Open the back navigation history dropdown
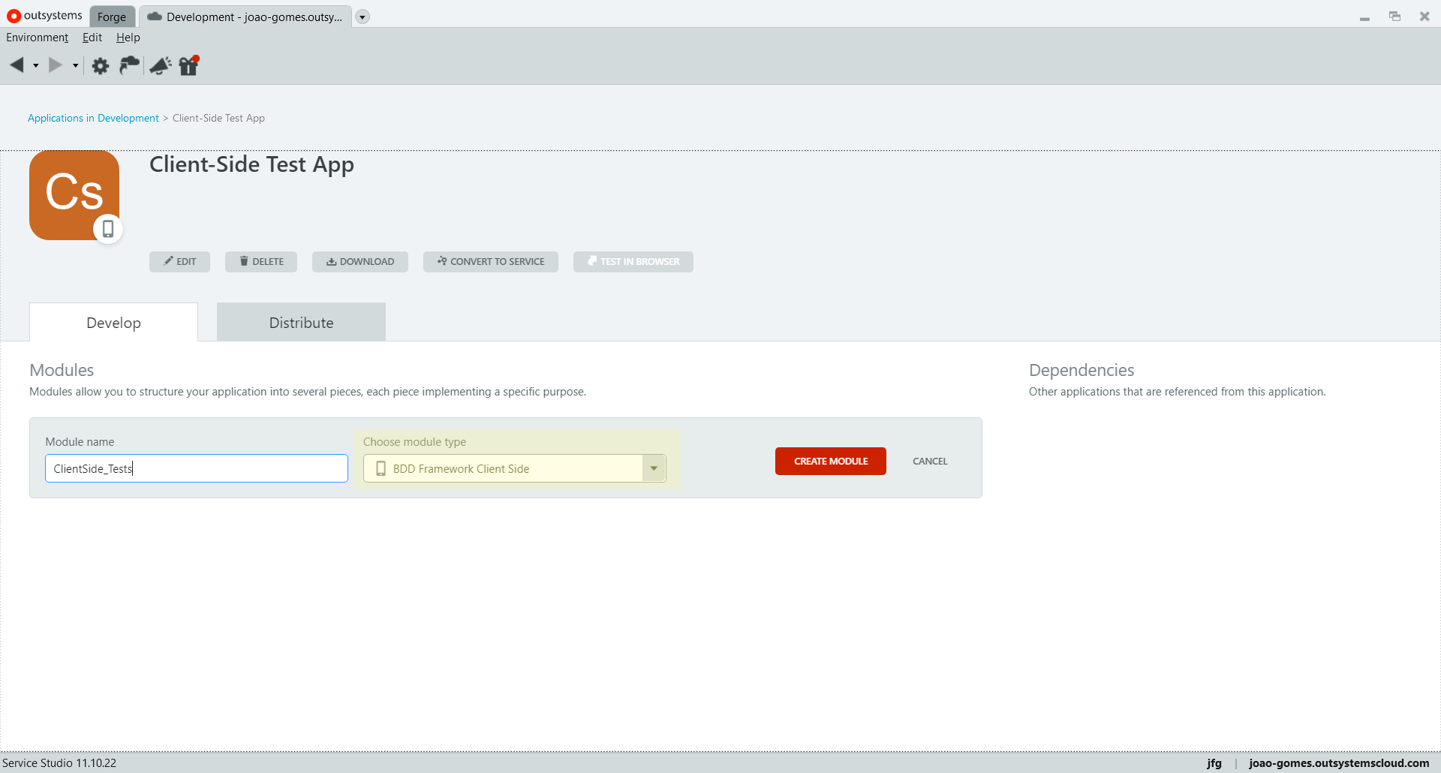This screenshot has width=1441, height=773. pos(35,66)
